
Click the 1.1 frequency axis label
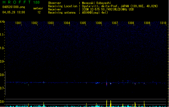tap(2, 35)
